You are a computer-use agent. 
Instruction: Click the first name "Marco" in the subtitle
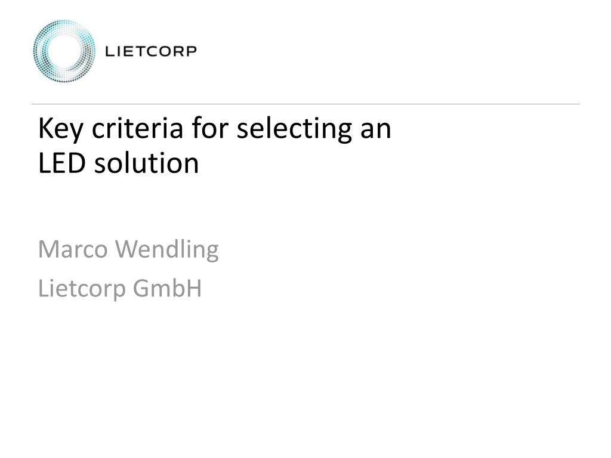point(73,249)
